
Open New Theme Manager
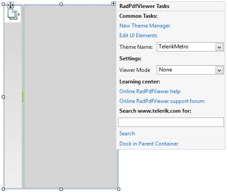pos(145,26)
